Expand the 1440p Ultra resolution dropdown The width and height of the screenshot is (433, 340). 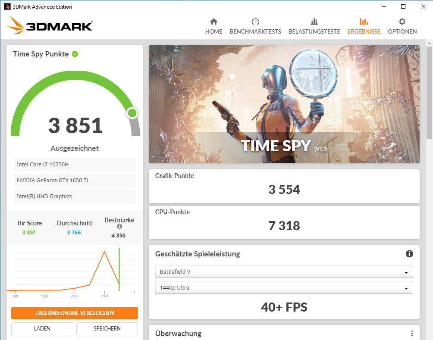[284, 287]
